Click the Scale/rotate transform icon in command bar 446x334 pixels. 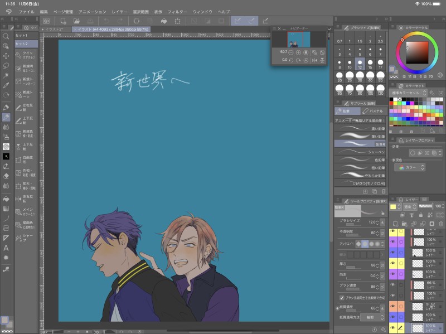point(177,21)
